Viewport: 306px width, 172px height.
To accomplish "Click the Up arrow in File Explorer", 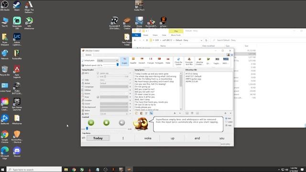I will (147, 40).
